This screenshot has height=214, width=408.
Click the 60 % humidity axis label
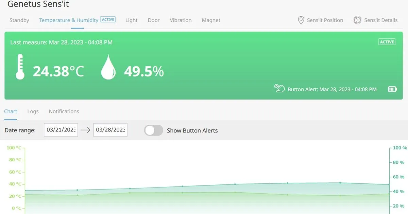(399, 177)
